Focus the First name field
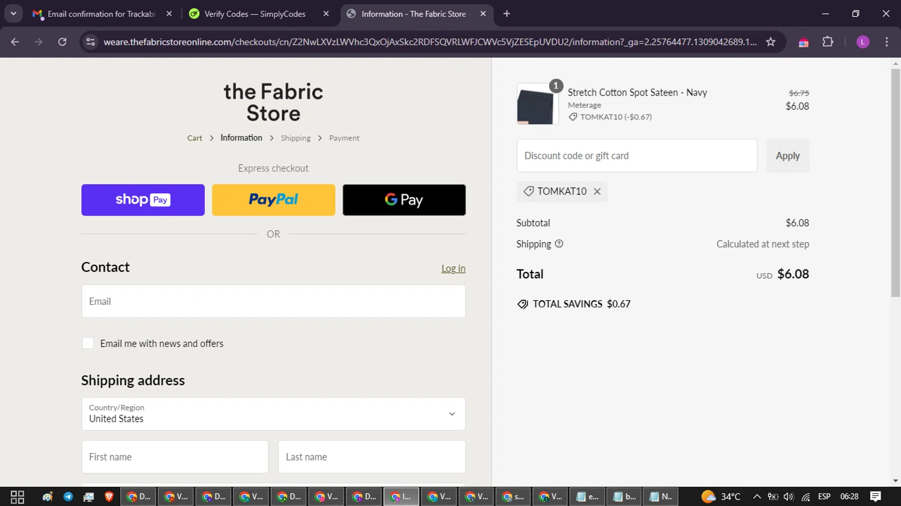 click(175, 457)
